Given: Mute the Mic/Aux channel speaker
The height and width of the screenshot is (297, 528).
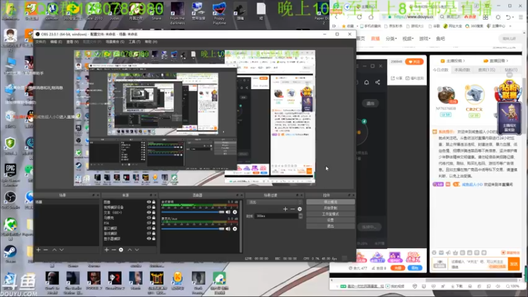Looking at the screenshot, I should point(228,229).
